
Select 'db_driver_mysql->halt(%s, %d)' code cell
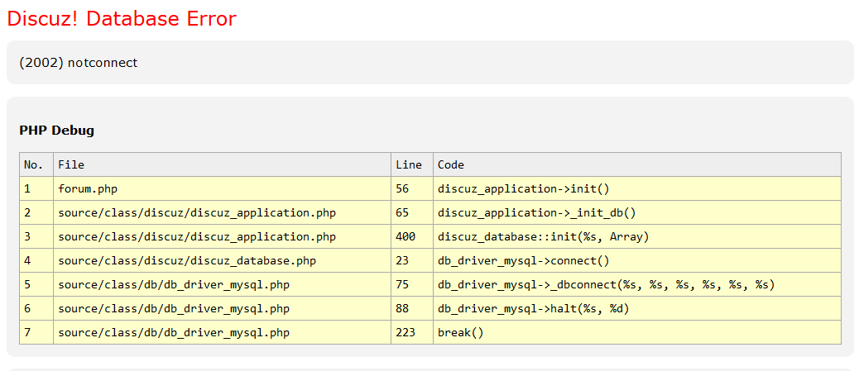(637, 309)
